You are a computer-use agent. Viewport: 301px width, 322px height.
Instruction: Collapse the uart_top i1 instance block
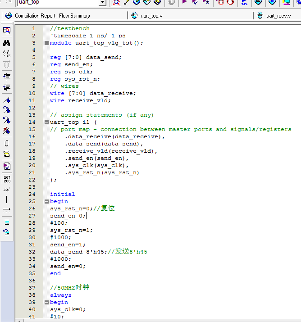[x=46, y=122]
